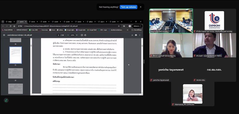Open the all bookmarks folder
The height and width of the screenshot is (114, 239).
coord(137,30)
